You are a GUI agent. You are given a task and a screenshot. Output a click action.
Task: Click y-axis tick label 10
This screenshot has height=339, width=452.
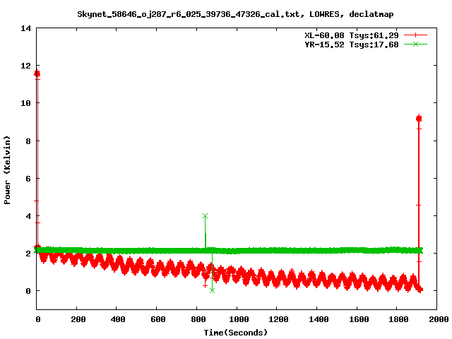coord(25,103)
